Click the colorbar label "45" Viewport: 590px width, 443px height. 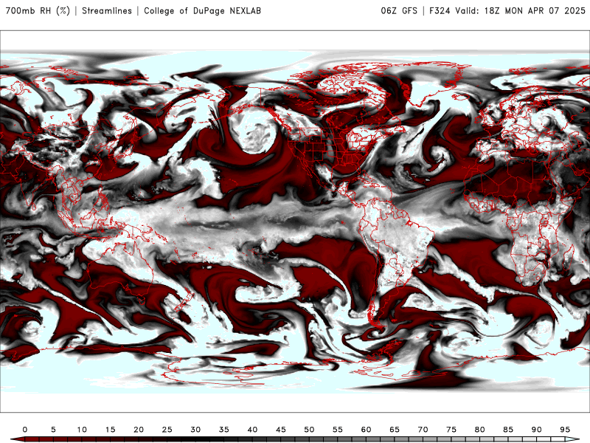(281, 430)
